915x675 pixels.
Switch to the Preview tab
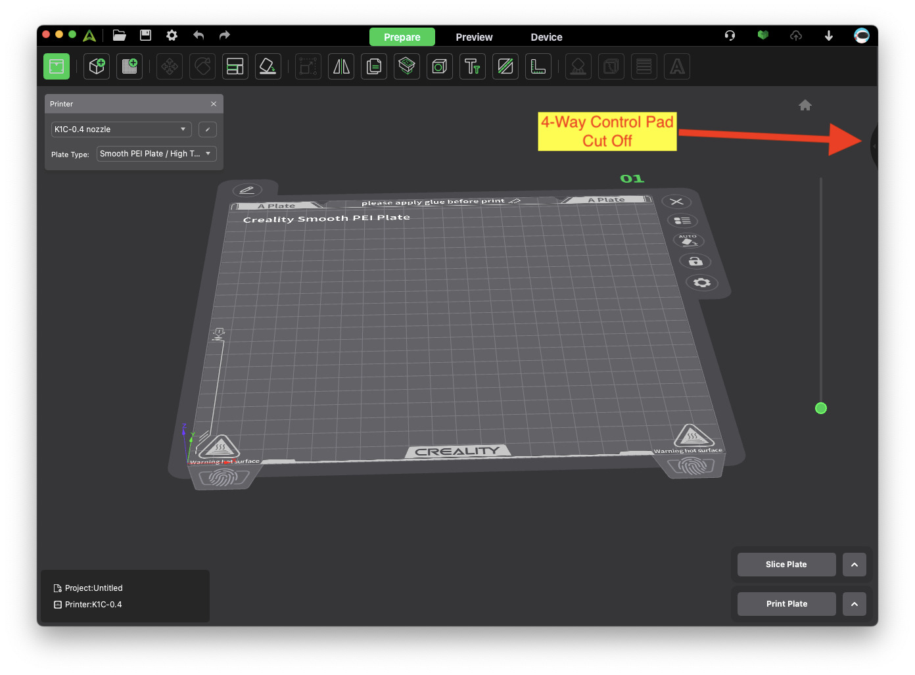pos(474,37)
